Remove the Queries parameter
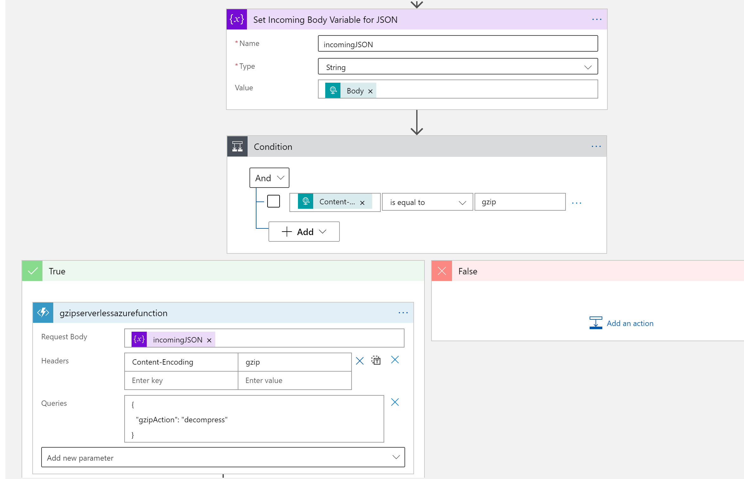The height and width of the screenshot is (479, 744). (x=395, y=402)
